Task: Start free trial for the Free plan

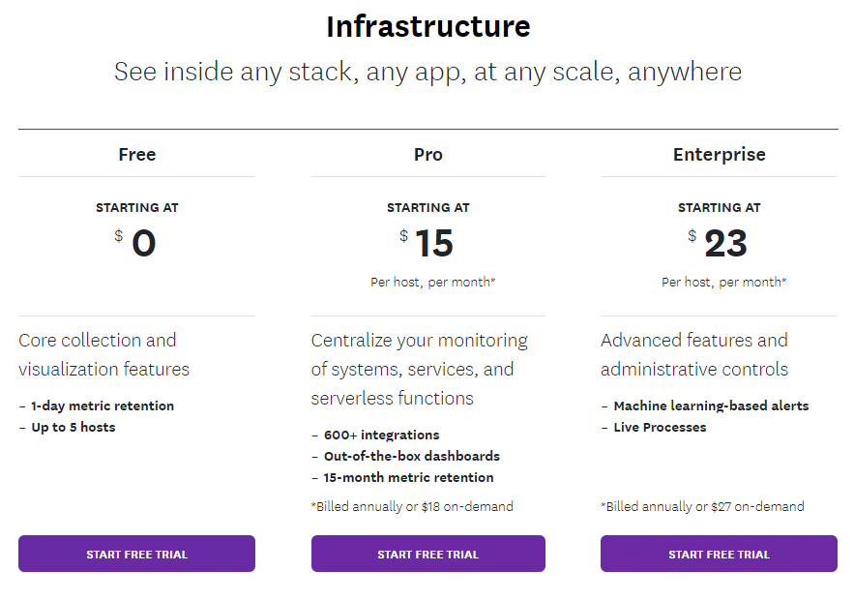Action: [136, 554]
